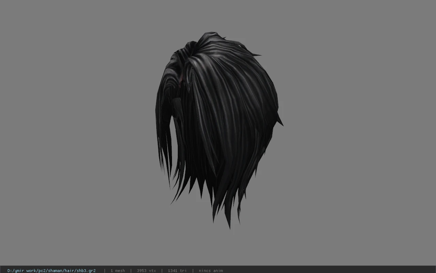Click the '3953 vtx' vertex count
436x273 pixels.
click(146, 271)
